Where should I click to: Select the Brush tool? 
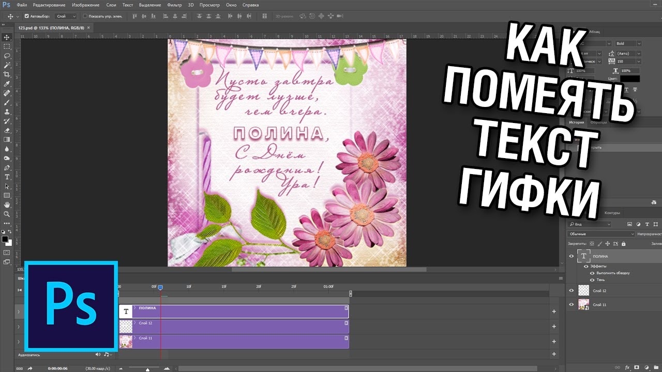tap(7, 102)
